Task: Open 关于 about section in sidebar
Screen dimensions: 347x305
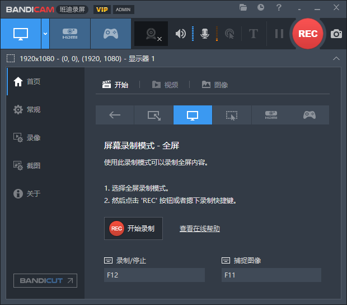Action: tap(45, 193)
